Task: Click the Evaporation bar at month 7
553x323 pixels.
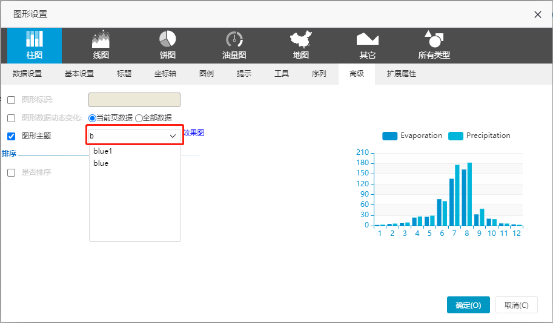Action: point(451,202)
